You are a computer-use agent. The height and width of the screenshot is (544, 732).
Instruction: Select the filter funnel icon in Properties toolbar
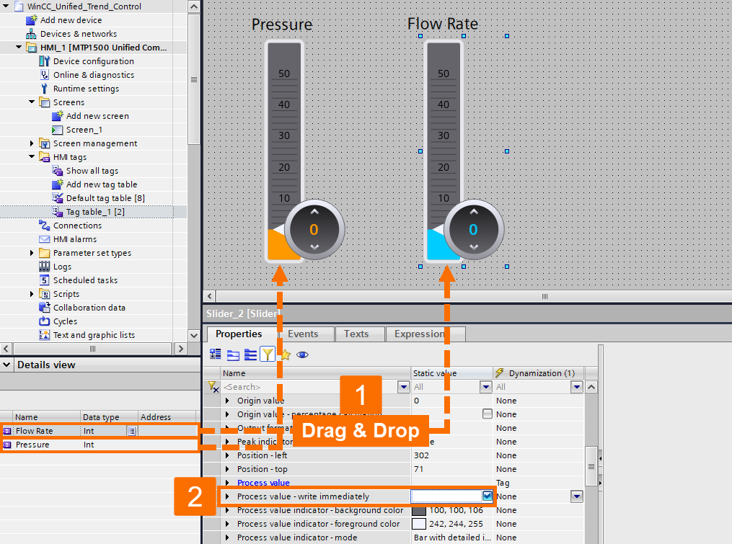pyautogui.click(x=267, y=355)
